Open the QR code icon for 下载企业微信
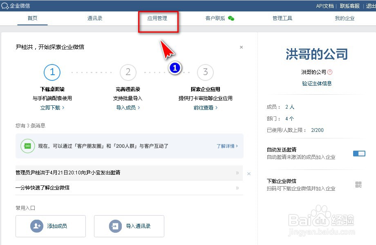Viewport: 376px width, 245px height. [358, 185]
